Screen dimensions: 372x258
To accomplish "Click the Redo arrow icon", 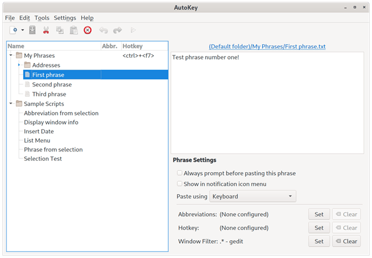I will 117,30.
